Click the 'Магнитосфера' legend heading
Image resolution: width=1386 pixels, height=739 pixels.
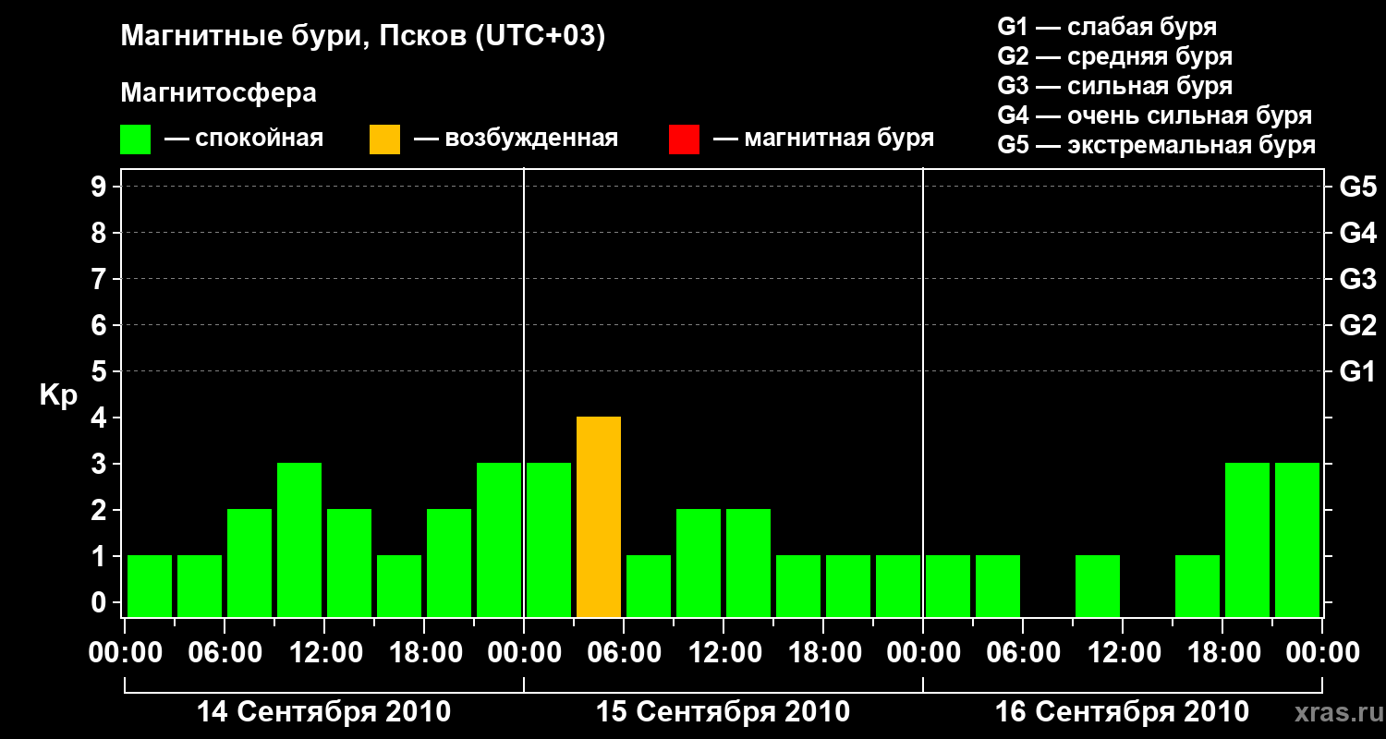(x=219, y=93)
